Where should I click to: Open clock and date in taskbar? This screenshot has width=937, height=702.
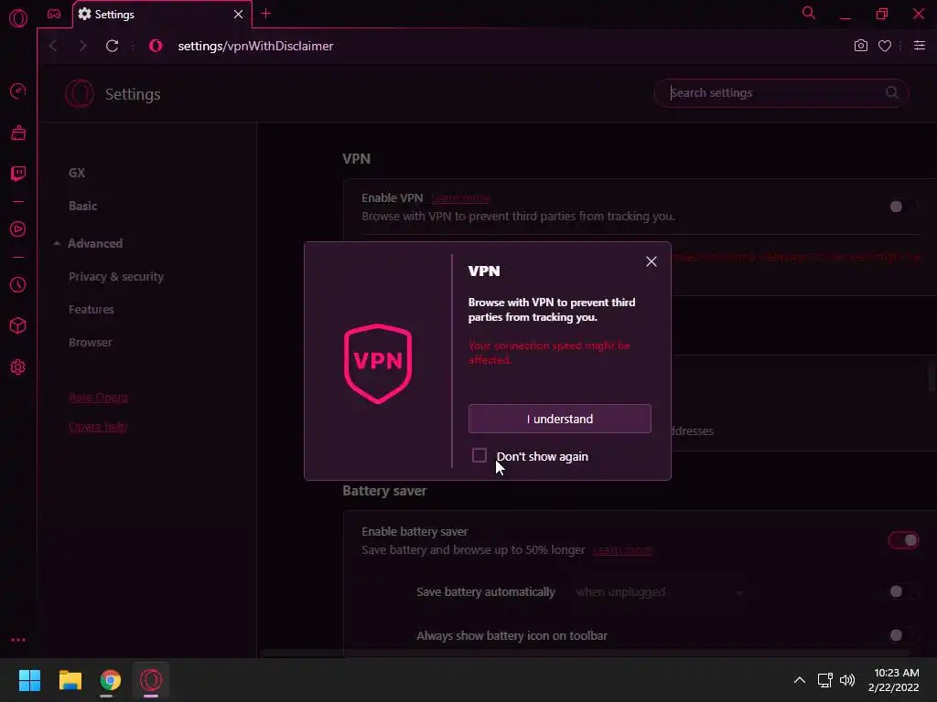click(894, 680)
